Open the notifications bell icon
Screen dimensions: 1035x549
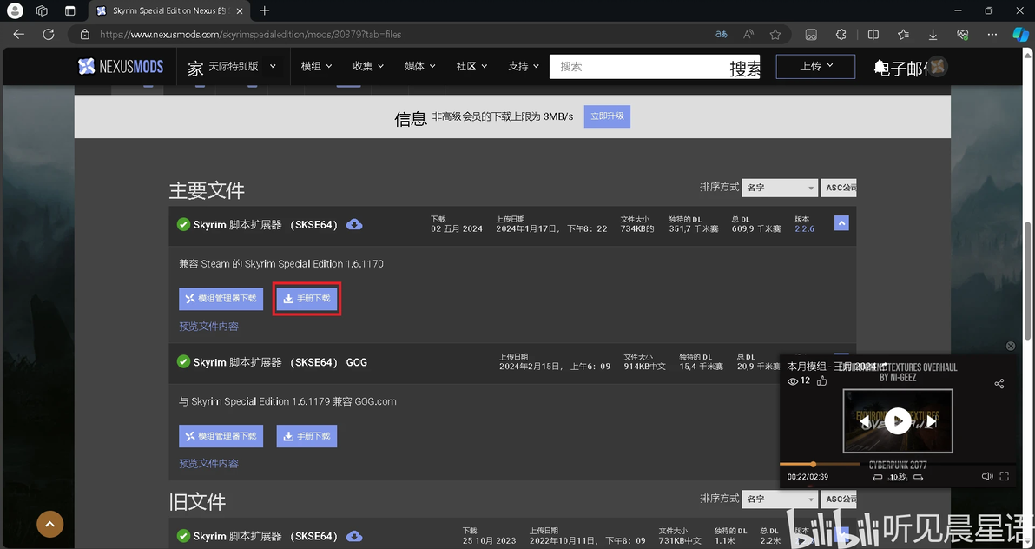click(x=880, y=67)
